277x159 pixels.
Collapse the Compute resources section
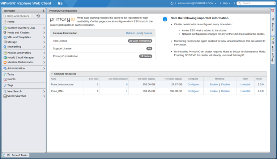point(52,74)
